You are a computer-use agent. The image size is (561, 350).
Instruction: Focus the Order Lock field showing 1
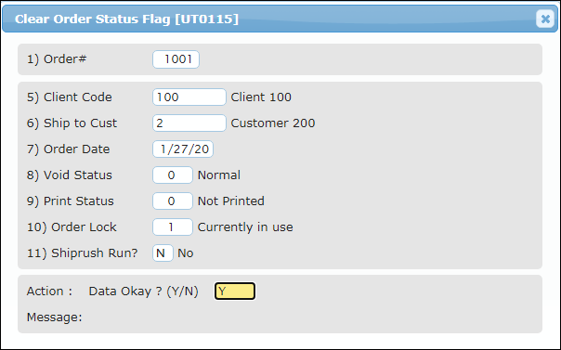[173, 227]
